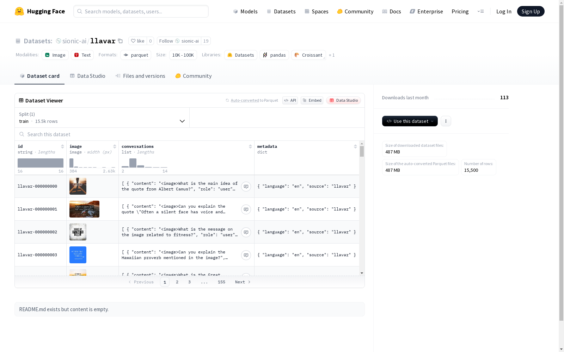Image resolution: width=564 pixels, height=352 pixels.
Task: Jump to page 2 of the dataset
Action: pyautogui.click(x=177, y=282)
